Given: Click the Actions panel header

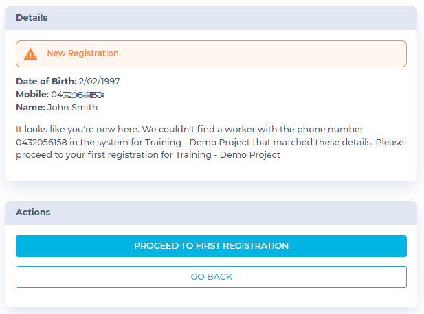Looking at the screenshot, I should point(211,213).
